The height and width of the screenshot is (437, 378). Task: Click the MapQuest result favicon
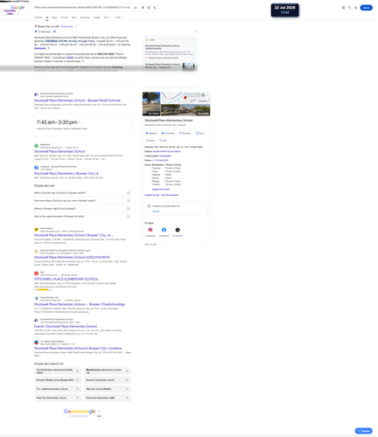tap(36, 146)
